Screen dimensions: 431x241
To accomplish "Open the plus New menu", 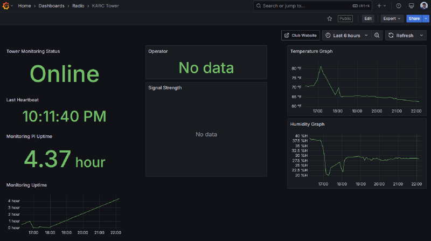I will coord(379,6).
